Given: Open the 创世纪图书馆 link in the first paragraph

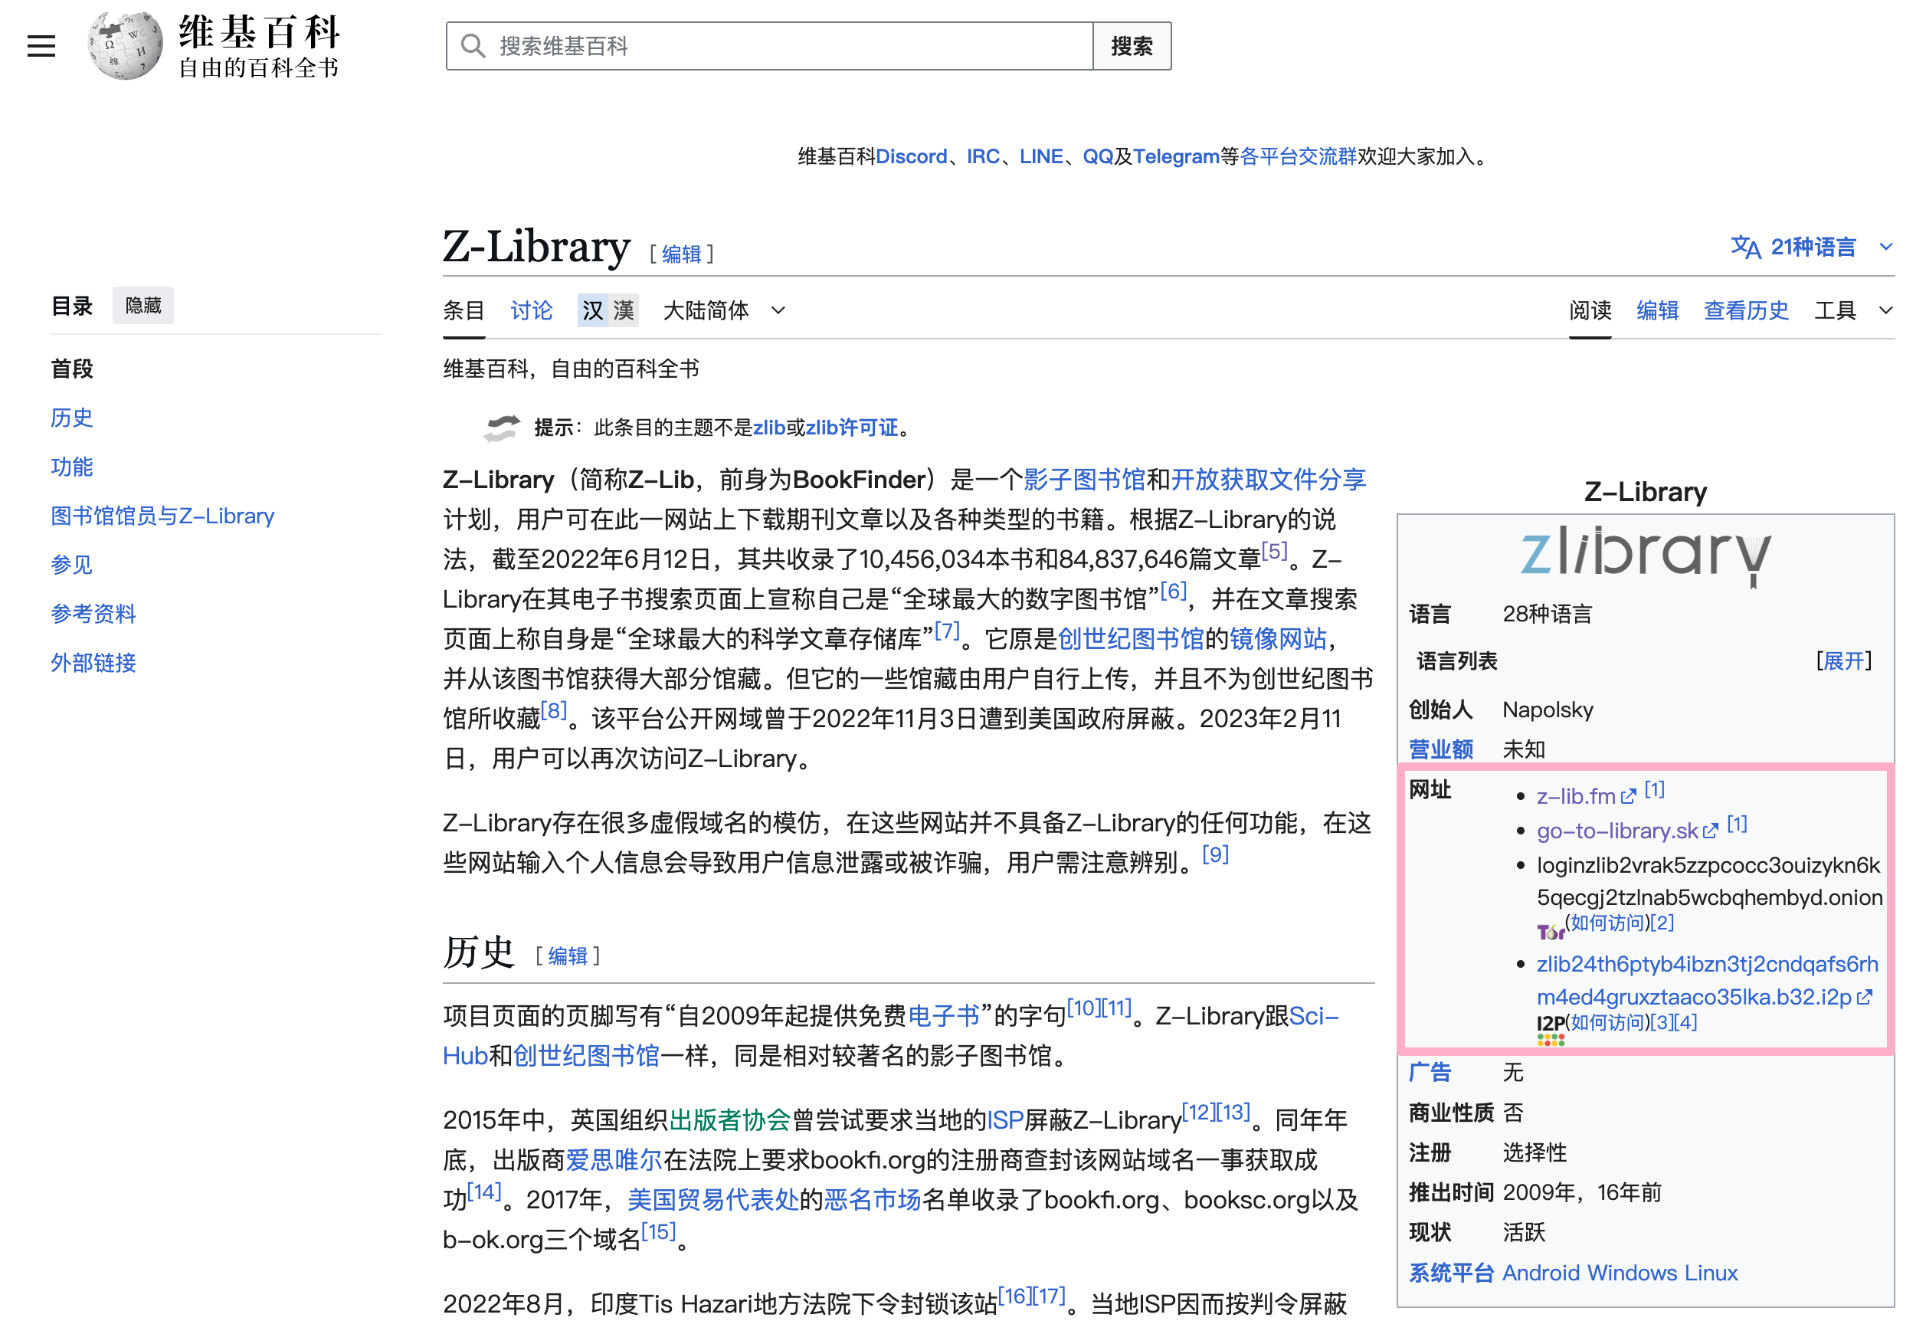Looking at the screenshot, I should coord(1131,638).
